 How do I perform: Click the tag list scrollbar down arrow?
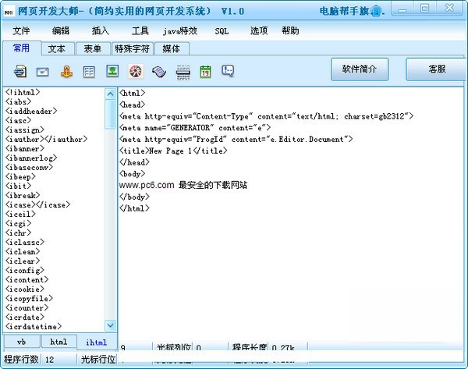111,325
